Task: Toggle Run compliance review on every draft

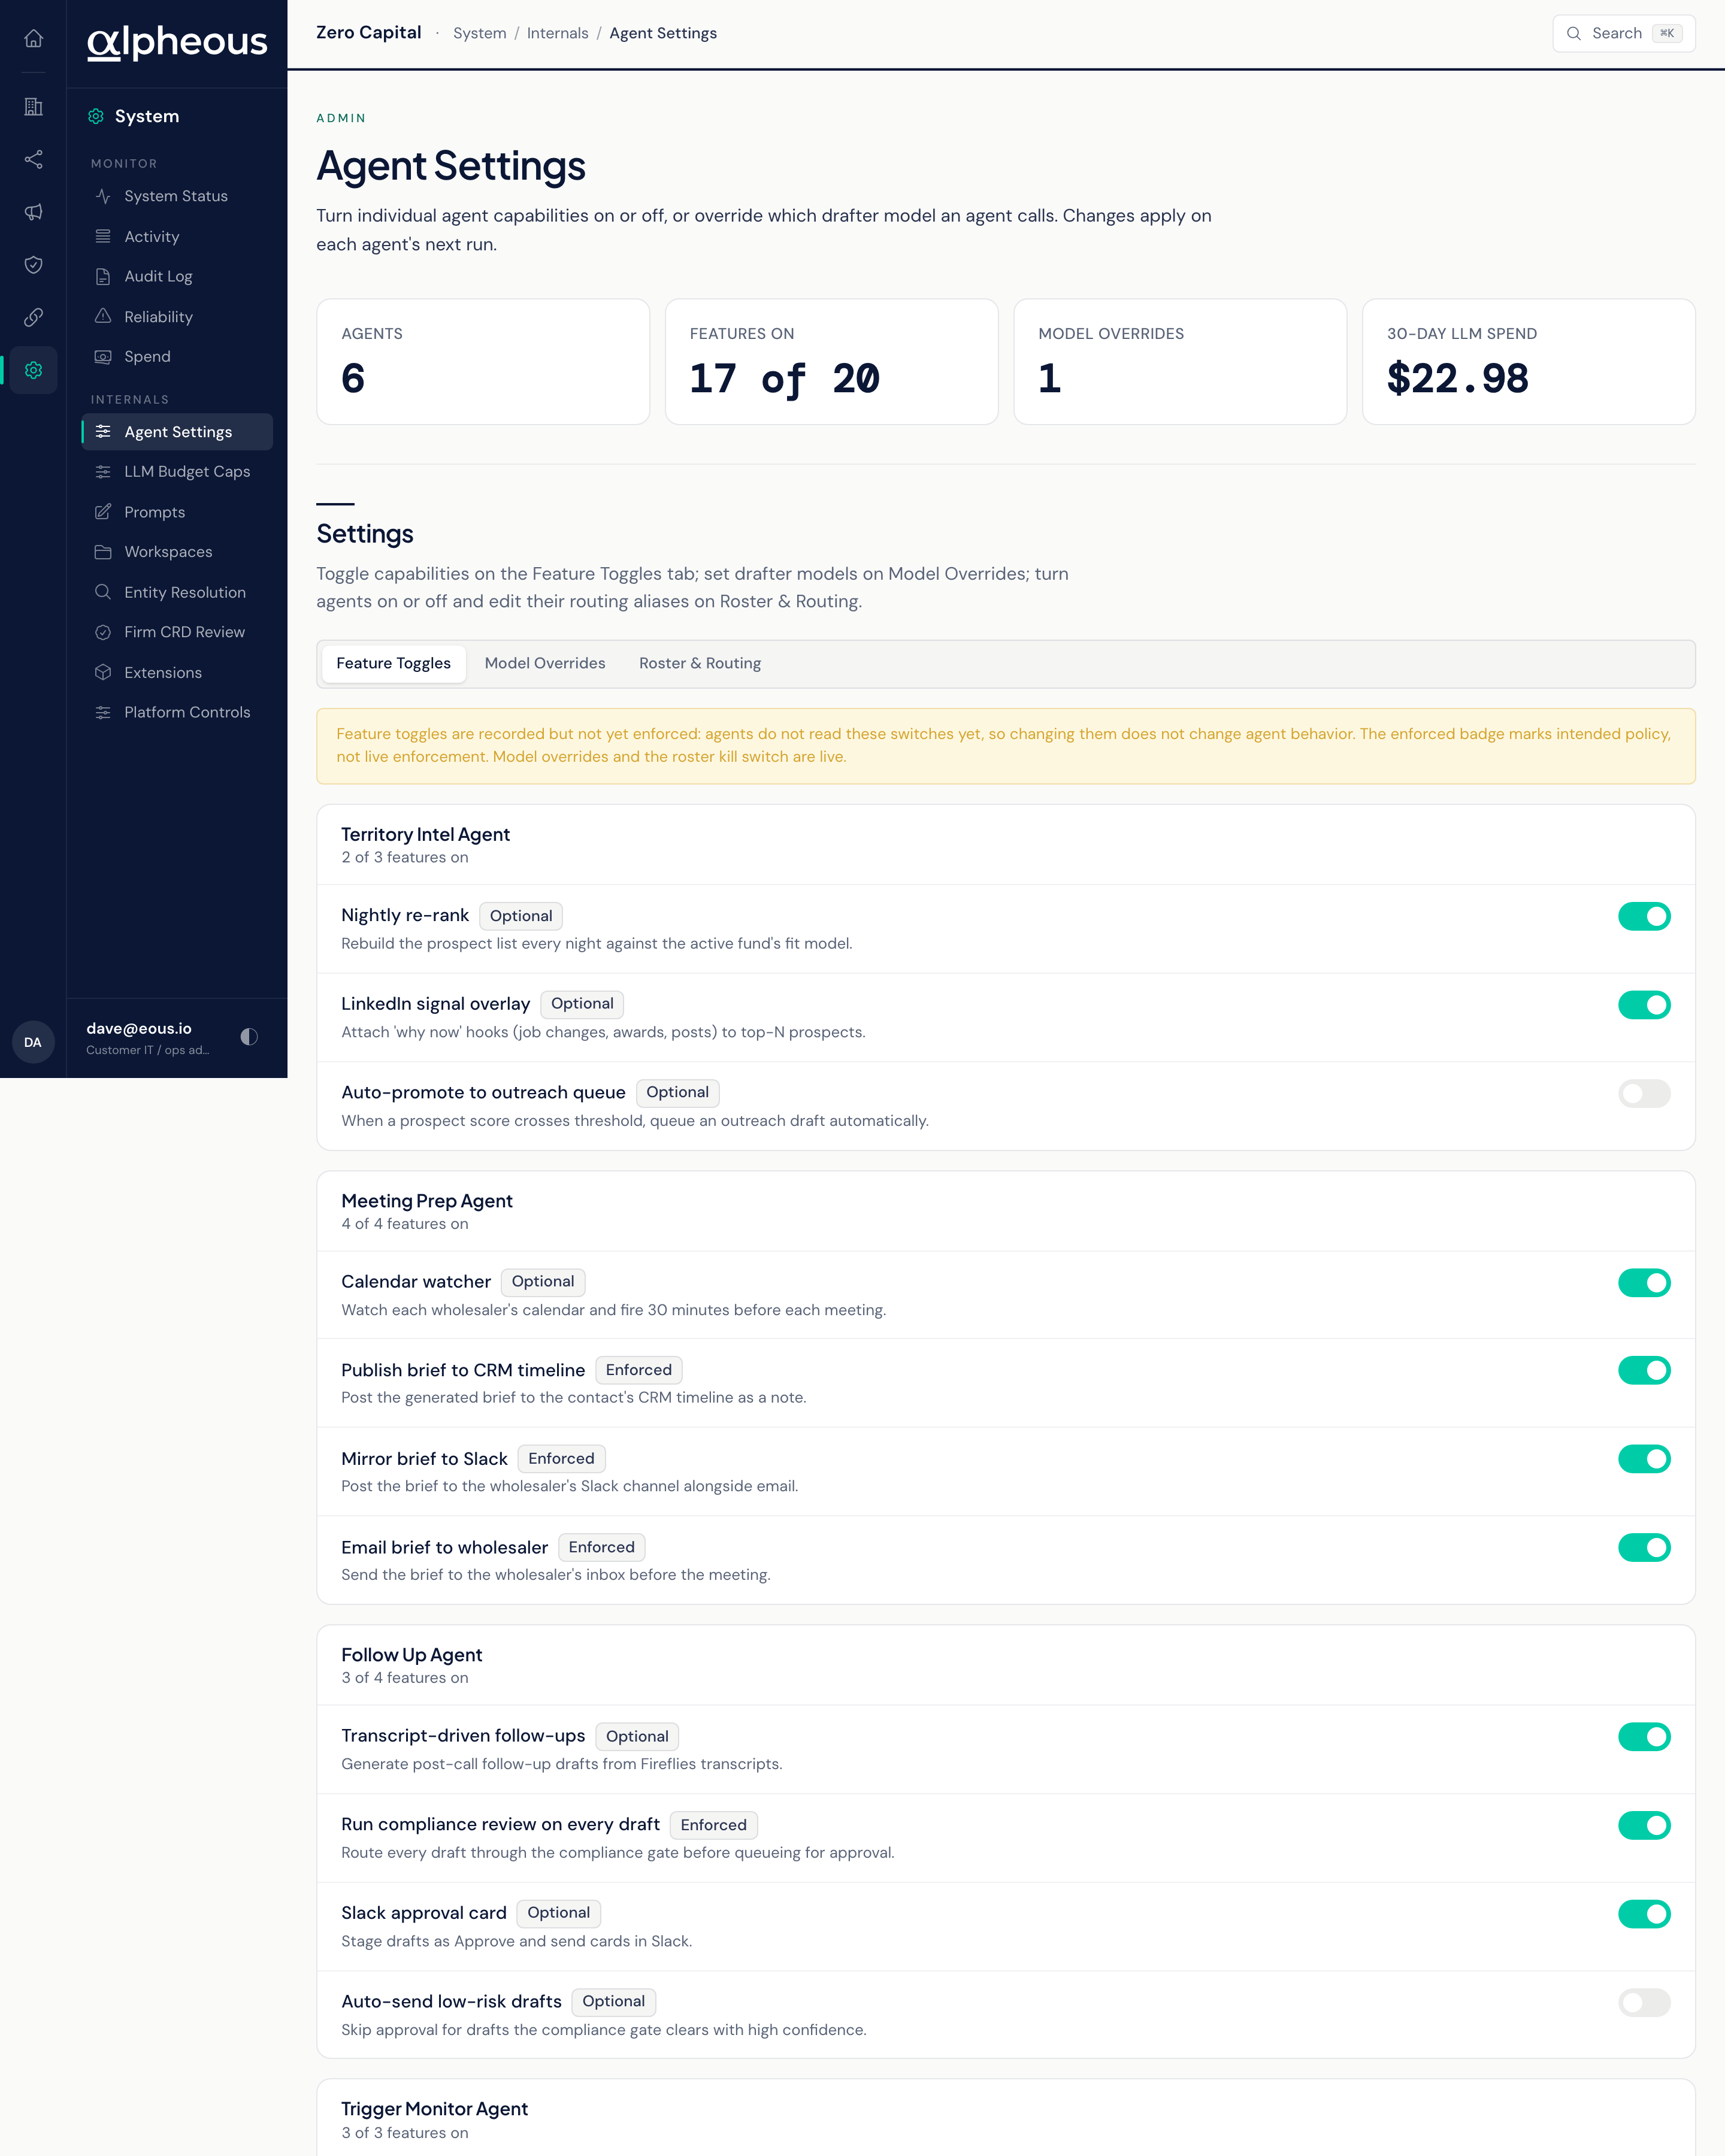Action: click(1643, 1825)
